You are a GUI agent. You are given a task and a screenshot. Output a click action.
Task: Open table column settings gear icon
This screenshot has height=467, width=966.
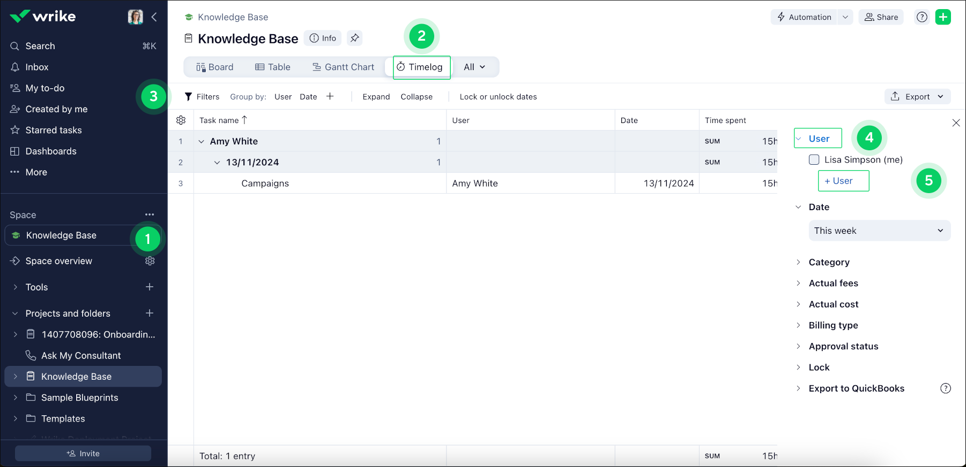coord(181,120)
